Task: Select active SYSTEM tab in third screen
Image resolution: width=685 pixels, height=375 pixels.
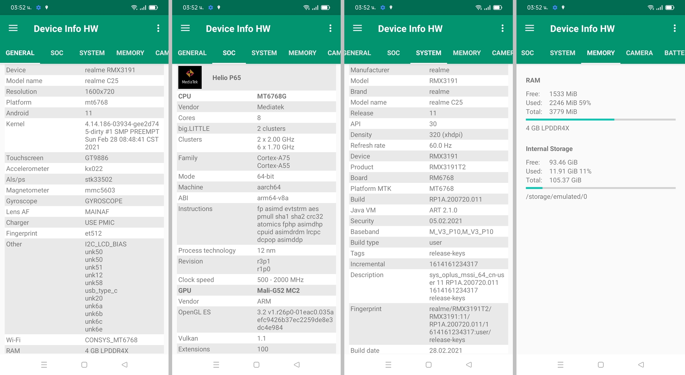Action: coord(428,53)
